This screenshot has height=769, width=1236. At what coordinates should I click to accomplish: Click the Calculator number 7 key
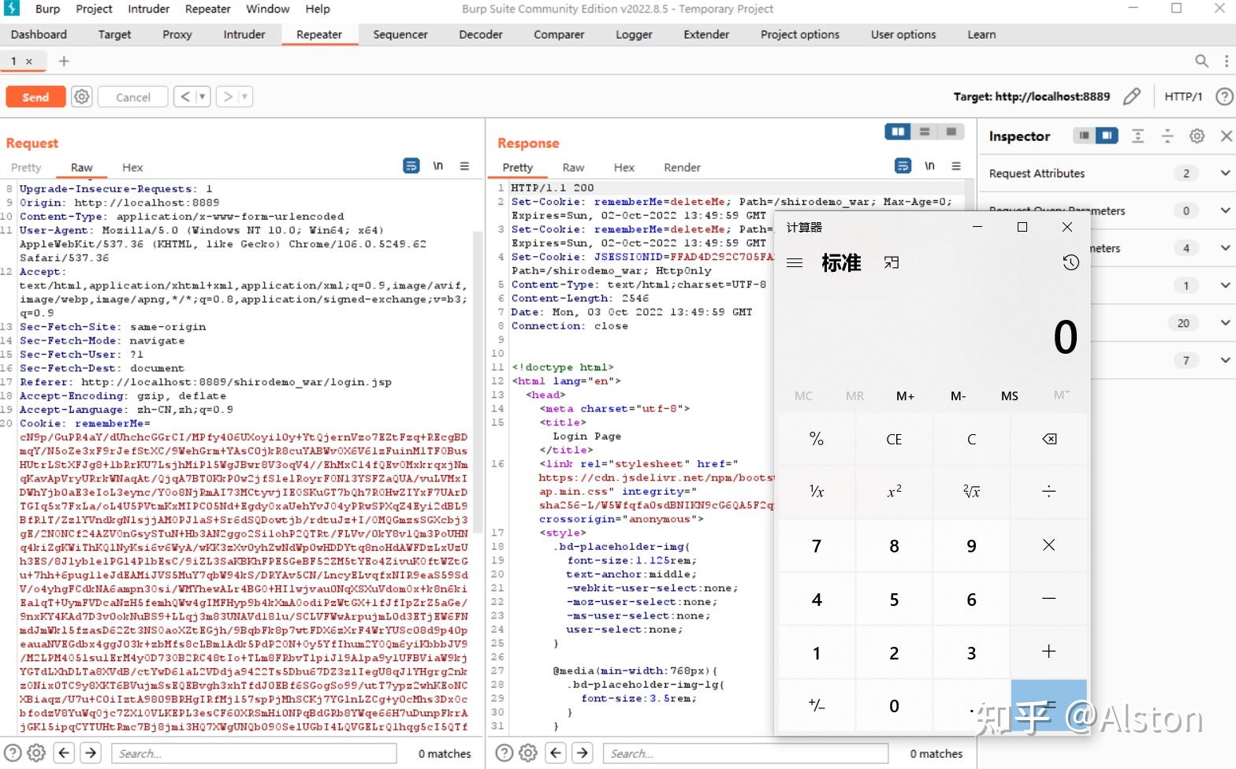(x=817, y=545)
